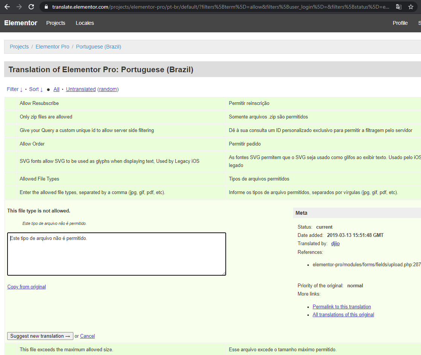Open Elementor Pro breadcrumb link
The image size is (421, 355).
[52, 47]
